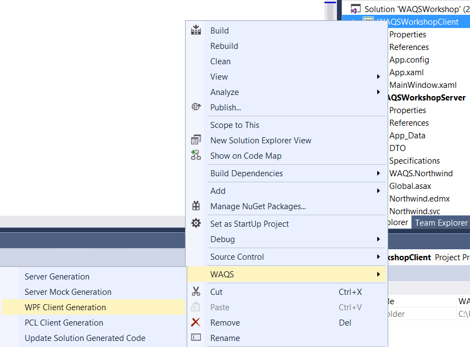Expand WAQS submenu arrow

coord(378,274)
